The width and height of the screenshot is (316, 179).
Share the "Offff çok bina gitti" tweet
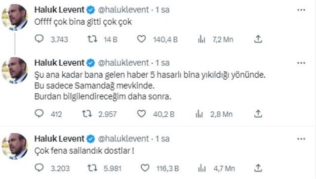pyautogui.click(x=258, y=39)
